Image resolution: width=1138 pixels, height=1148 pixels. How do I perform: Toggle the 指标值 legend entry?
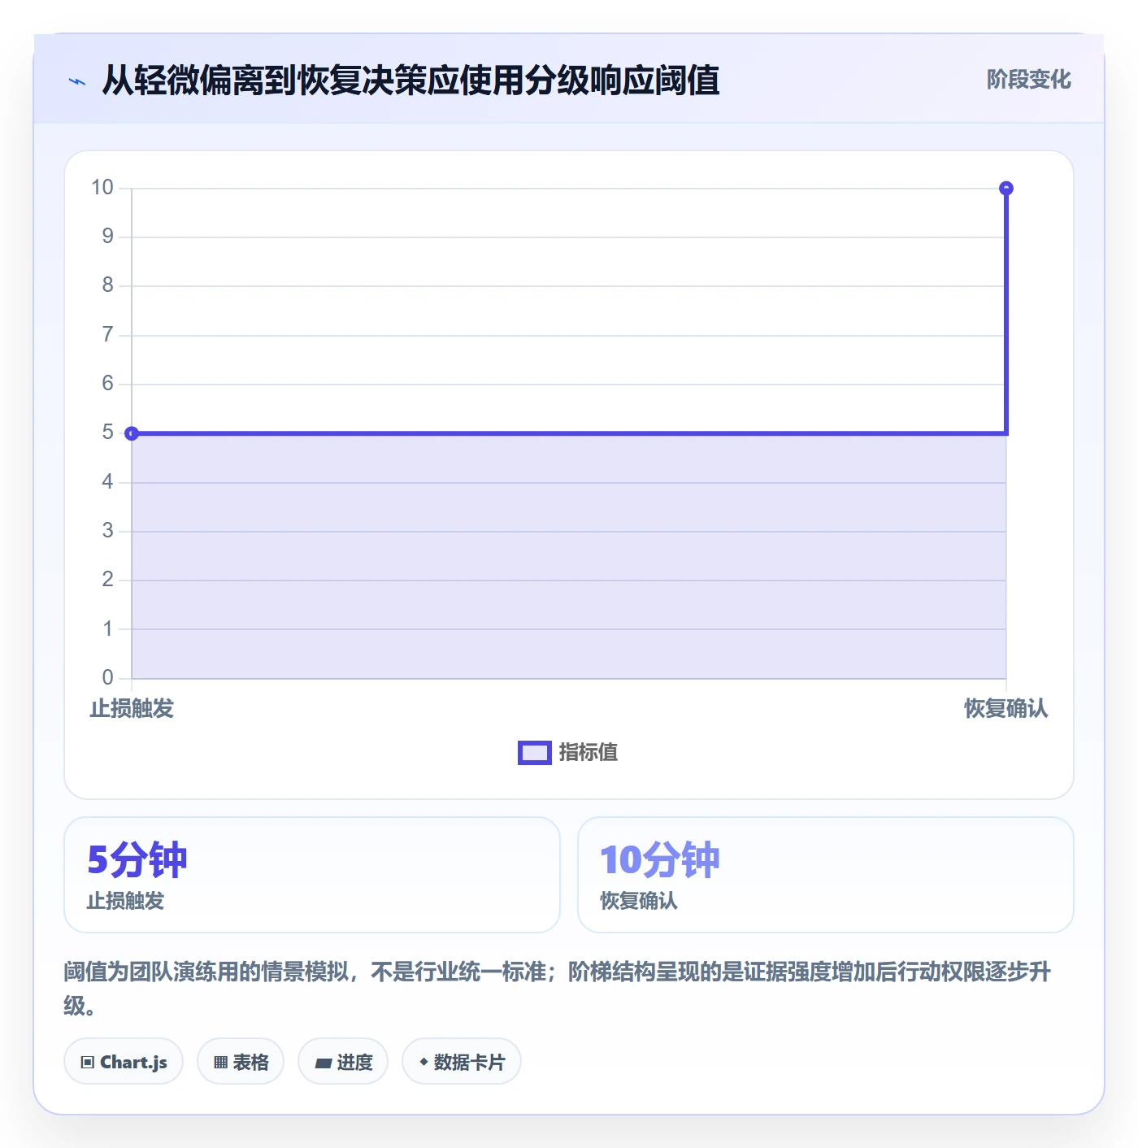[568, 753]
